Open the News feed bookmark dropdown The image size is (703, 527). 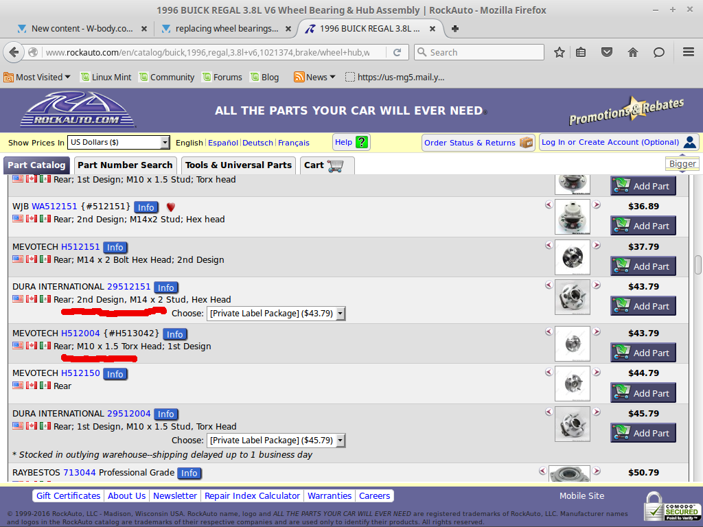314,77
